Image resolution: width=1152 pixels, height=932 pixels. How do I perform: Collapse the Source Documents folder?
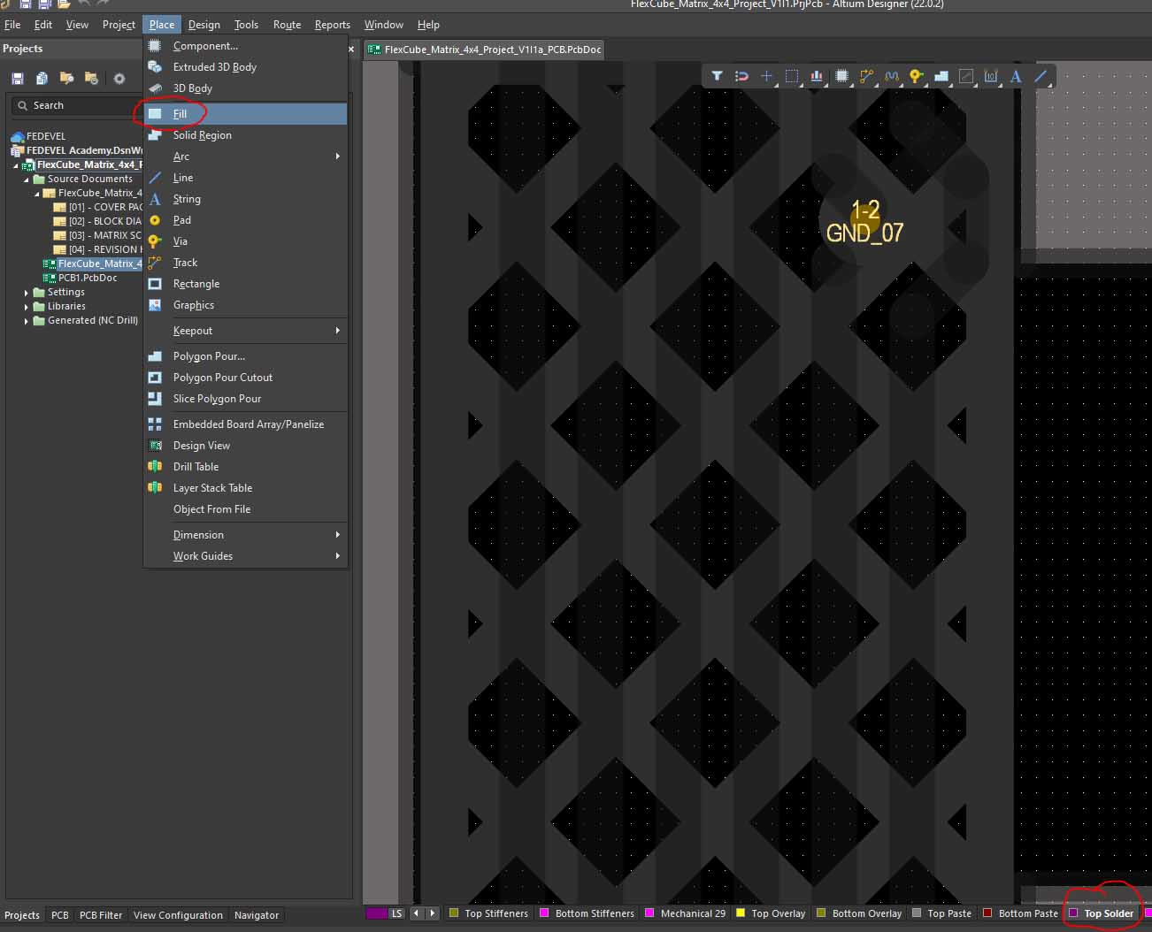[x=27, y=179]
